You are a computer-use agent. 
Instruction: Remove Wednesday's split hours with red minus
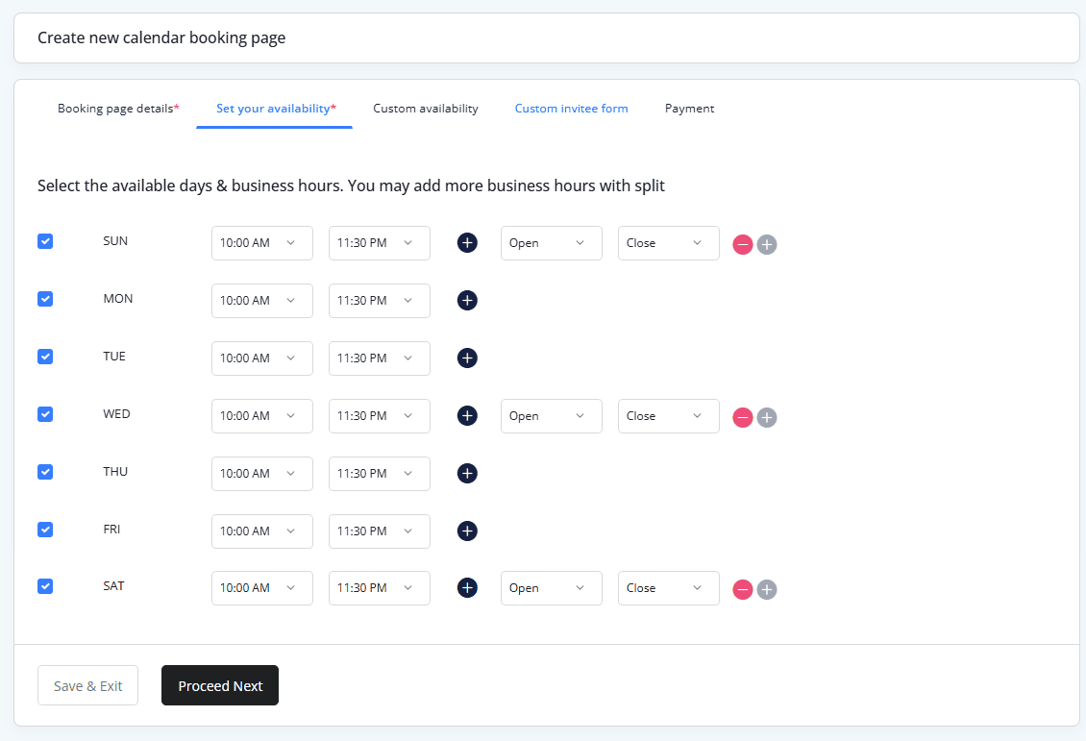[743, 417]
